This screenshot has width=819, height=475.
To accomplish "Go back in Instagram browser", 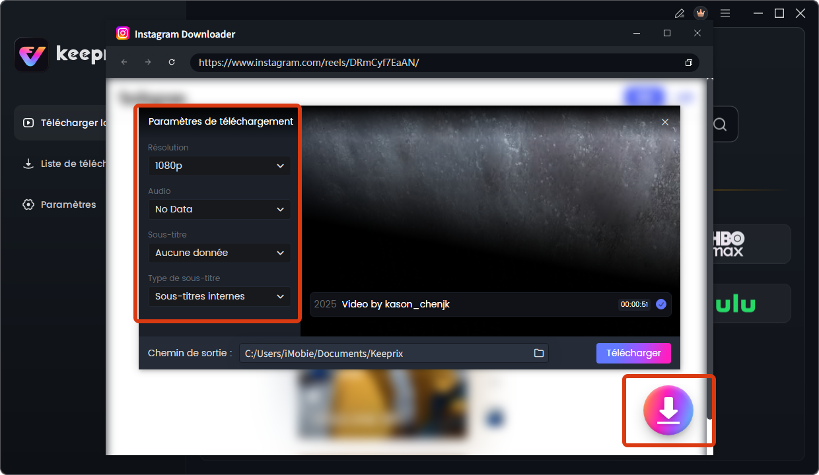I will coord(124,62).
